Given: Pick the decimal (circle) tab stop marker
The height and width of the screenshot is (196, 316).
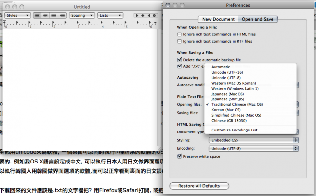Looking at the screenshot, I should [x=154, y=15].
